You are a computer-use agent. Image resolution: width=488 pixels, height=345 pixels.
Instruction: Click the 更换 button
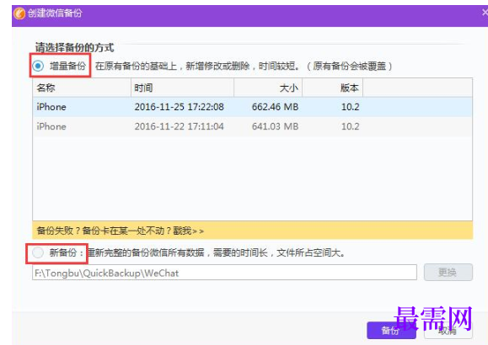tap(448, 273)
